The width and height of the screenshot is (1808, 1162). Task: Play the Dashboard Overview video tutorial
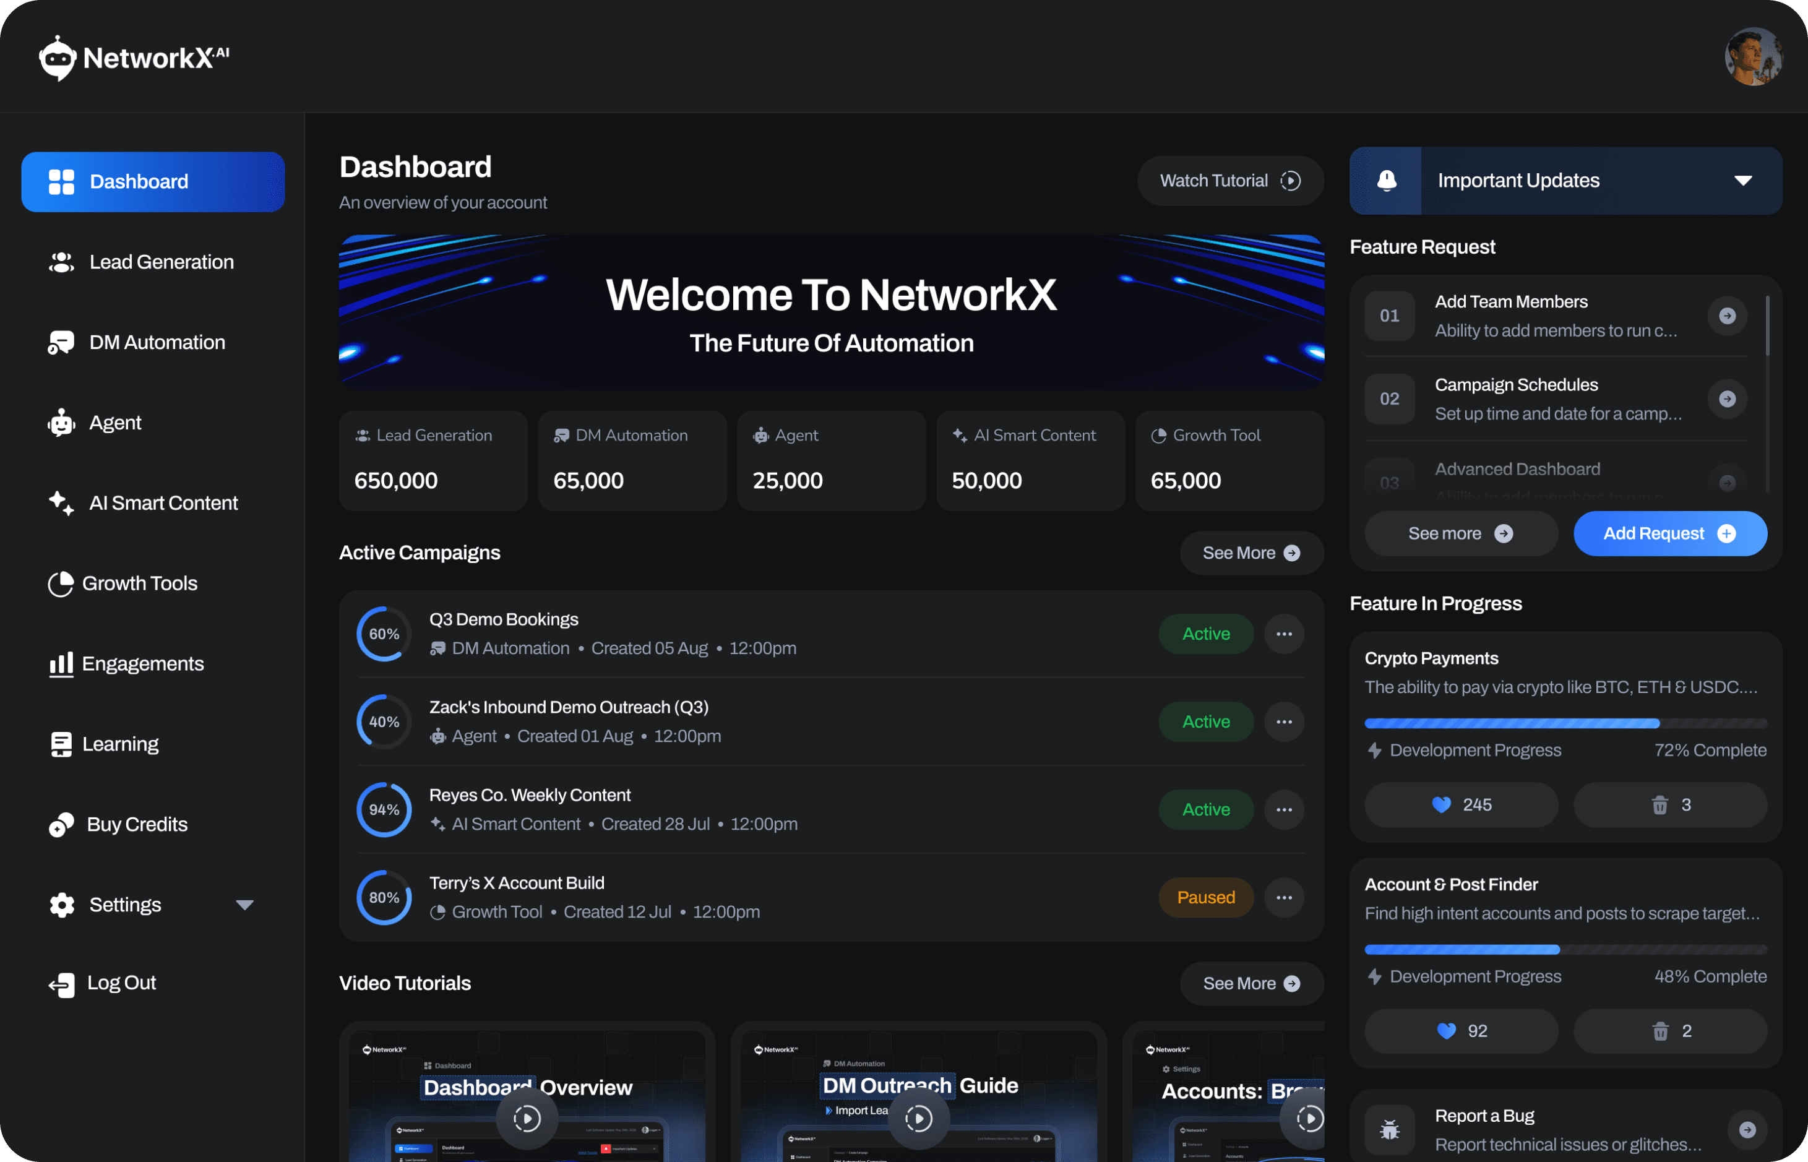coord(527,1118)
